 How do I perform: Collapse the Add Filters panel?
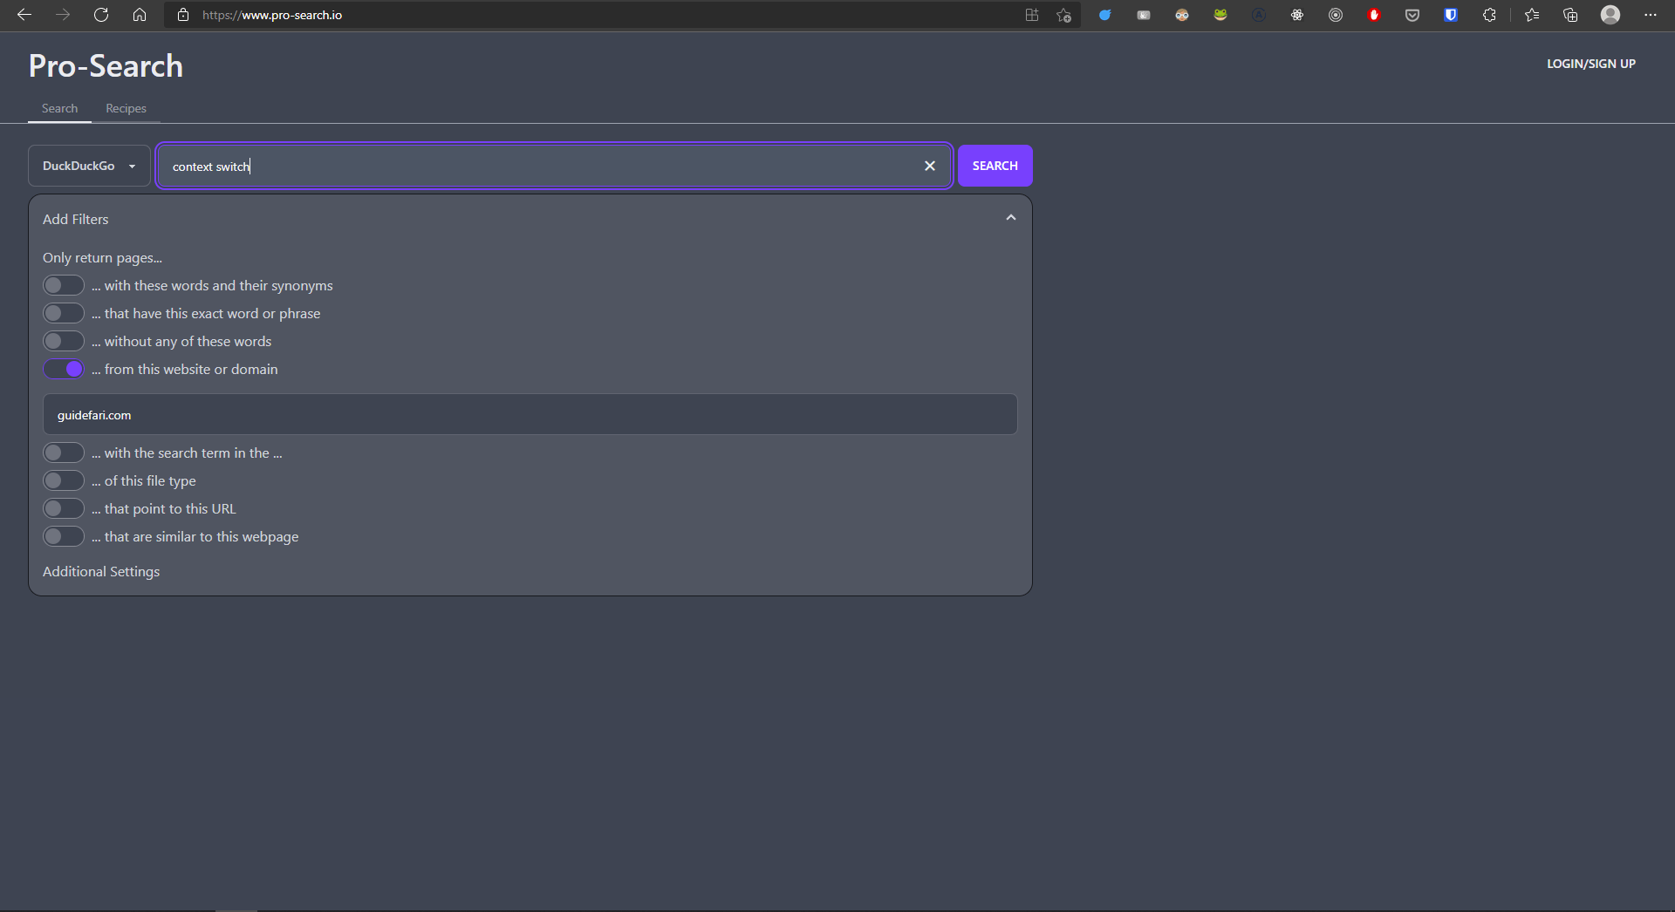click(1011, 218)
